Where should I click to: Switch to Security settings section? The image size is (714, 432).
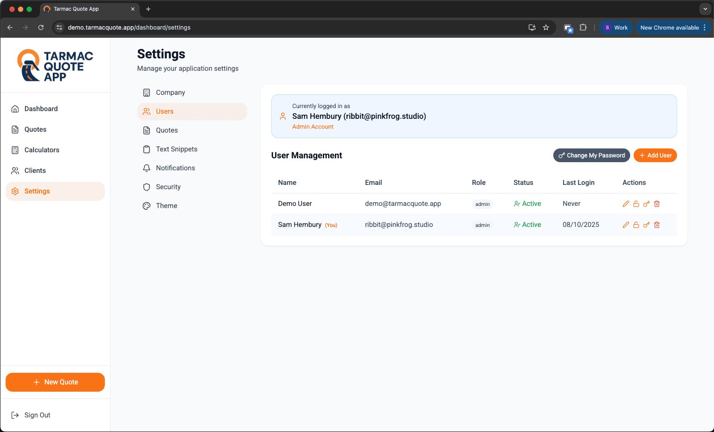[168, 187]
